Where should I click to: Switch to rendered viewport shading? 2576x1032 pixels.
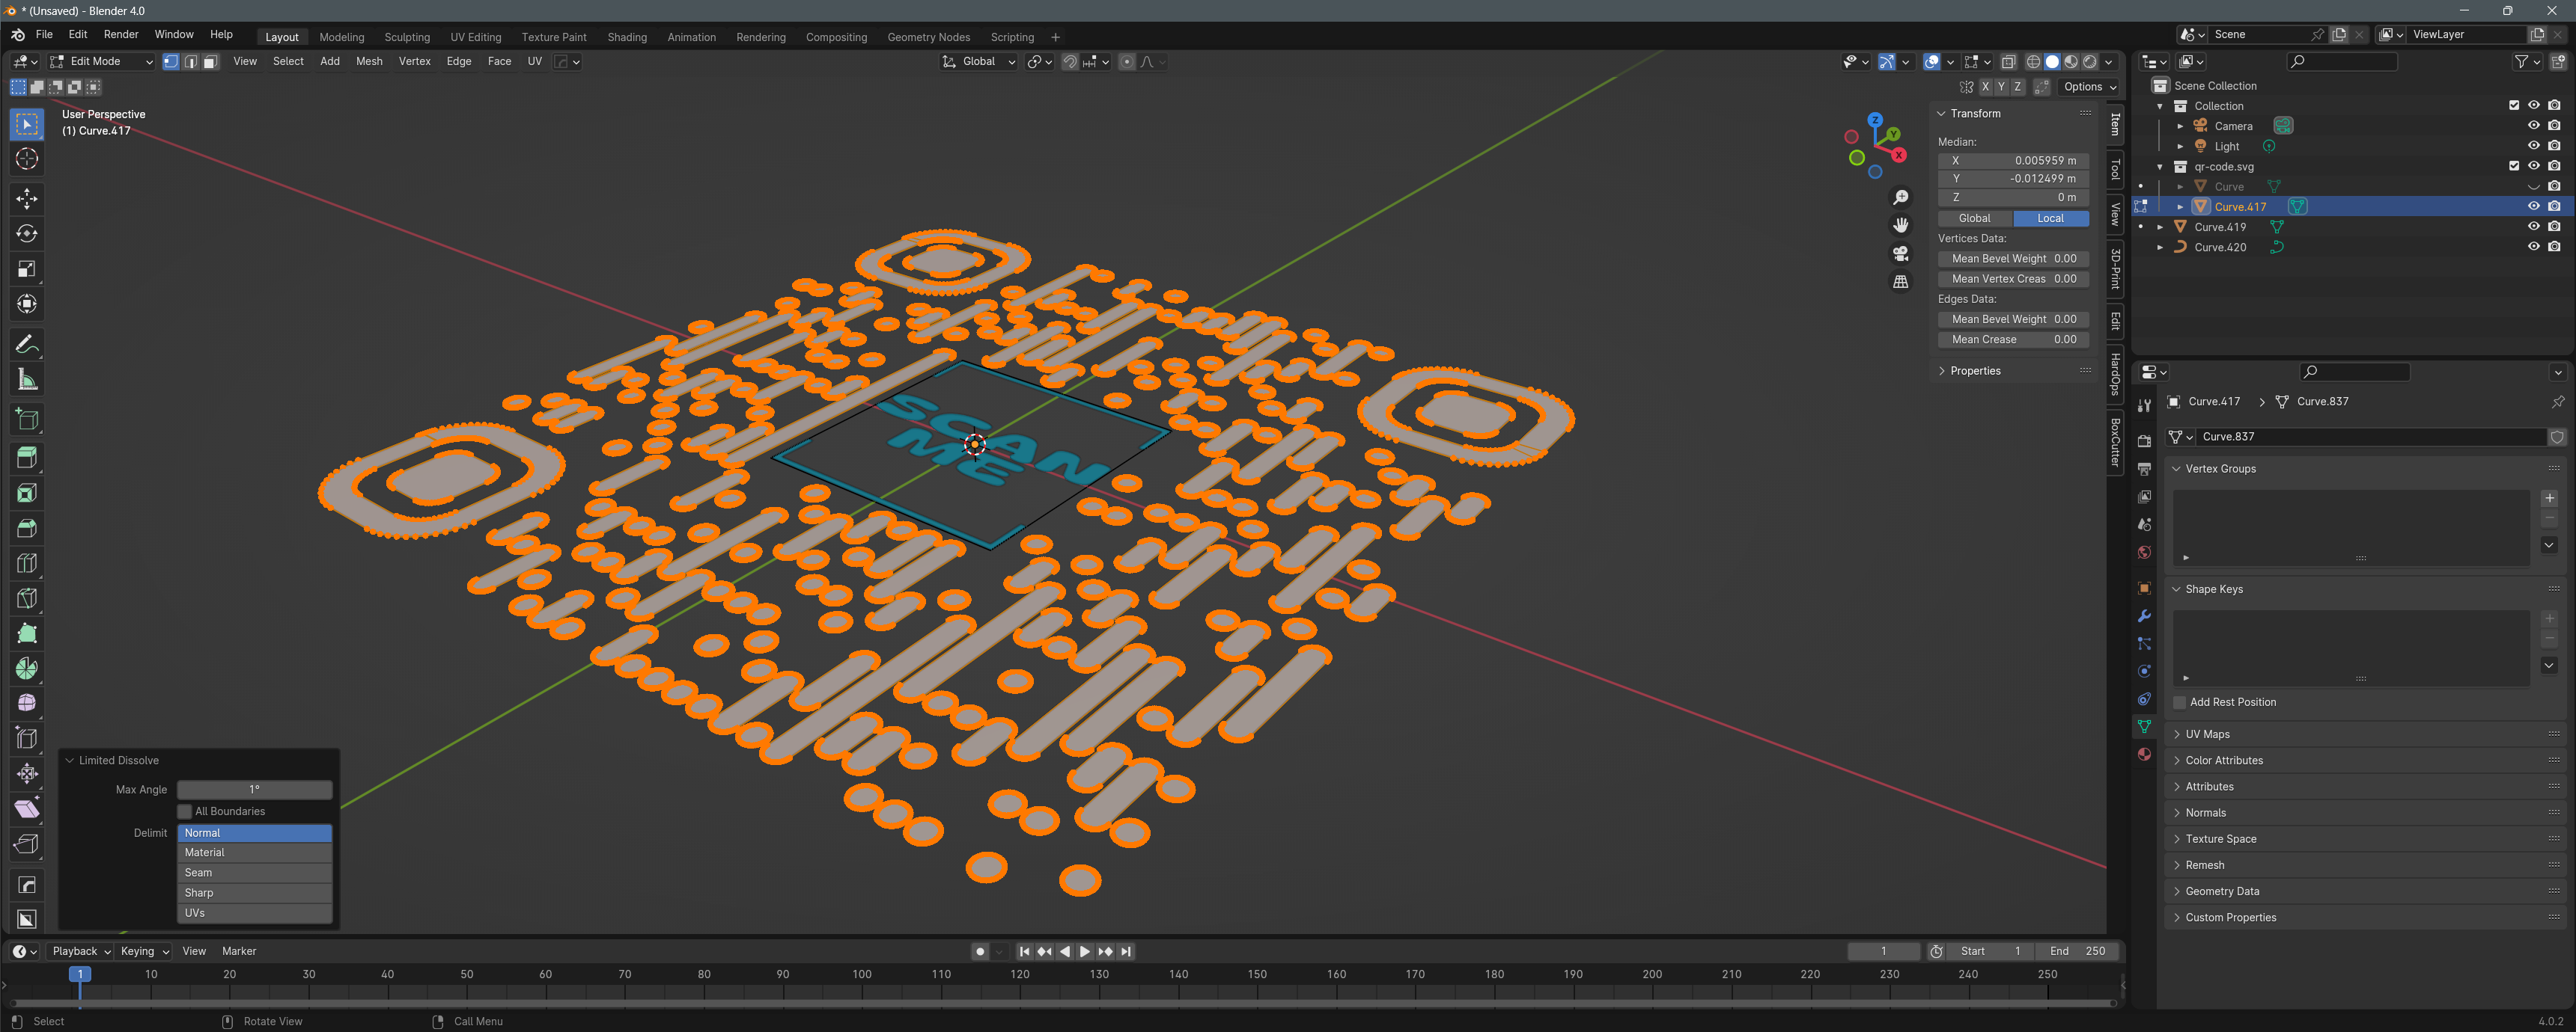point(2090,62)
